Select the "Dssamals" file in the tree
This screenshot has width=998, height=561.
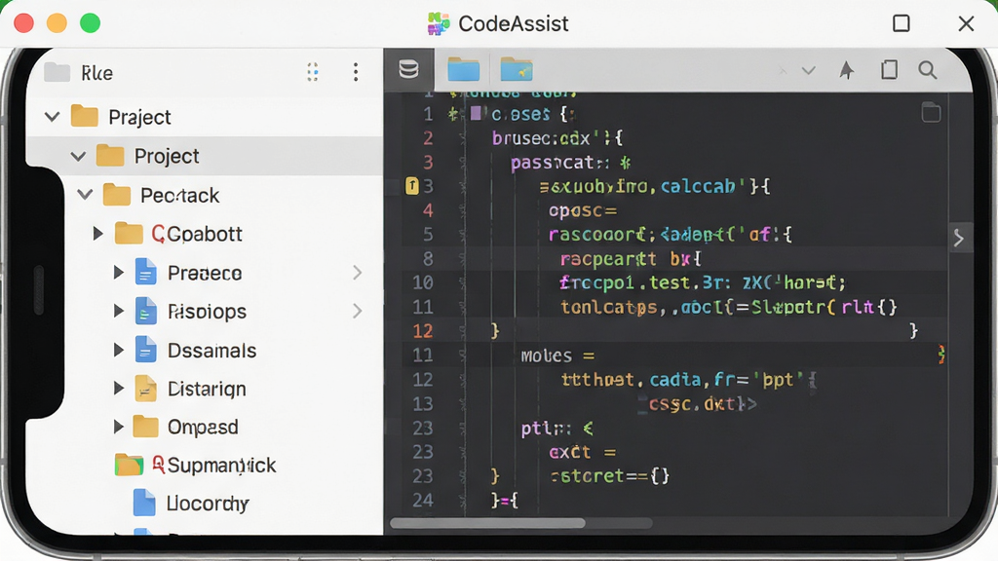tap(211, 351)
